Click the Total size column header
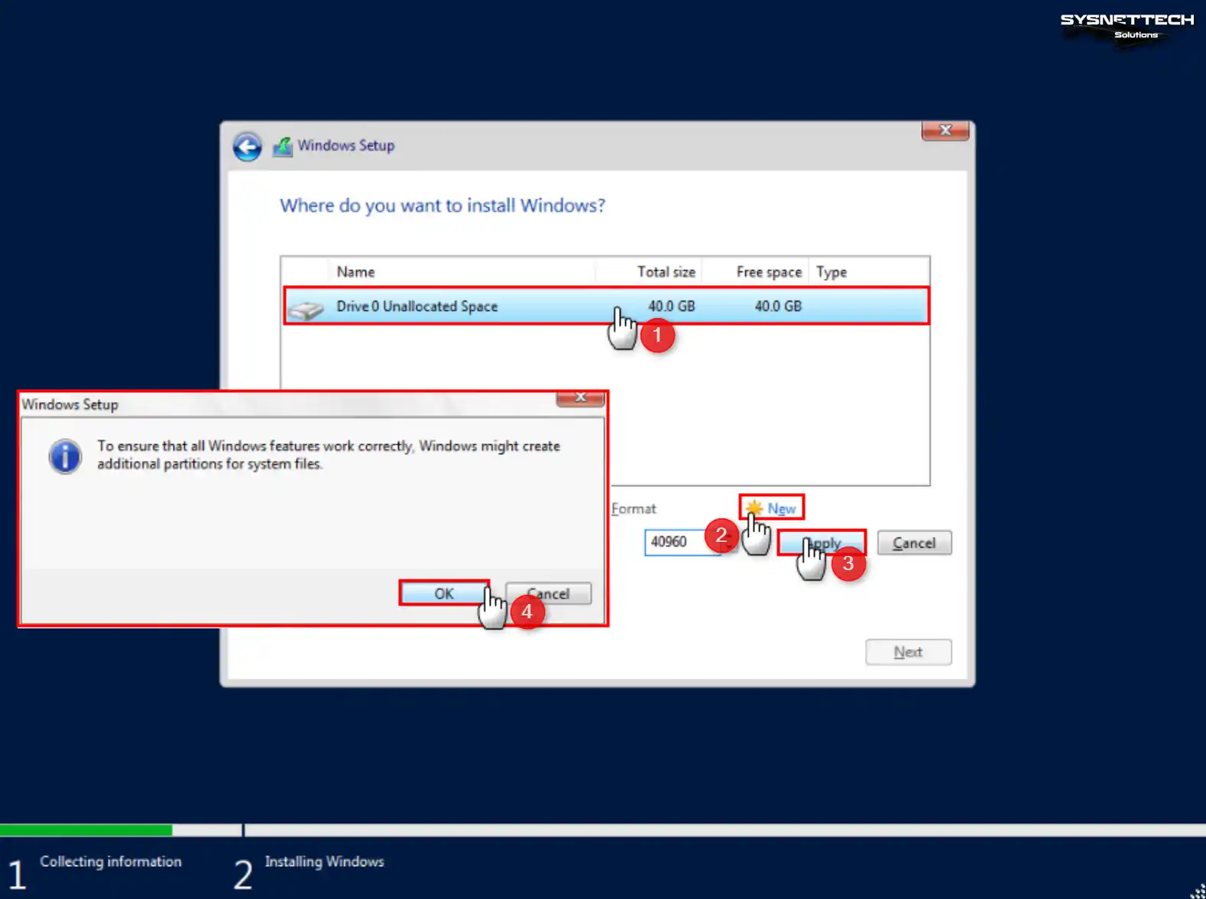The height and width of the screenshot is (899, 1206). (666, 272)
